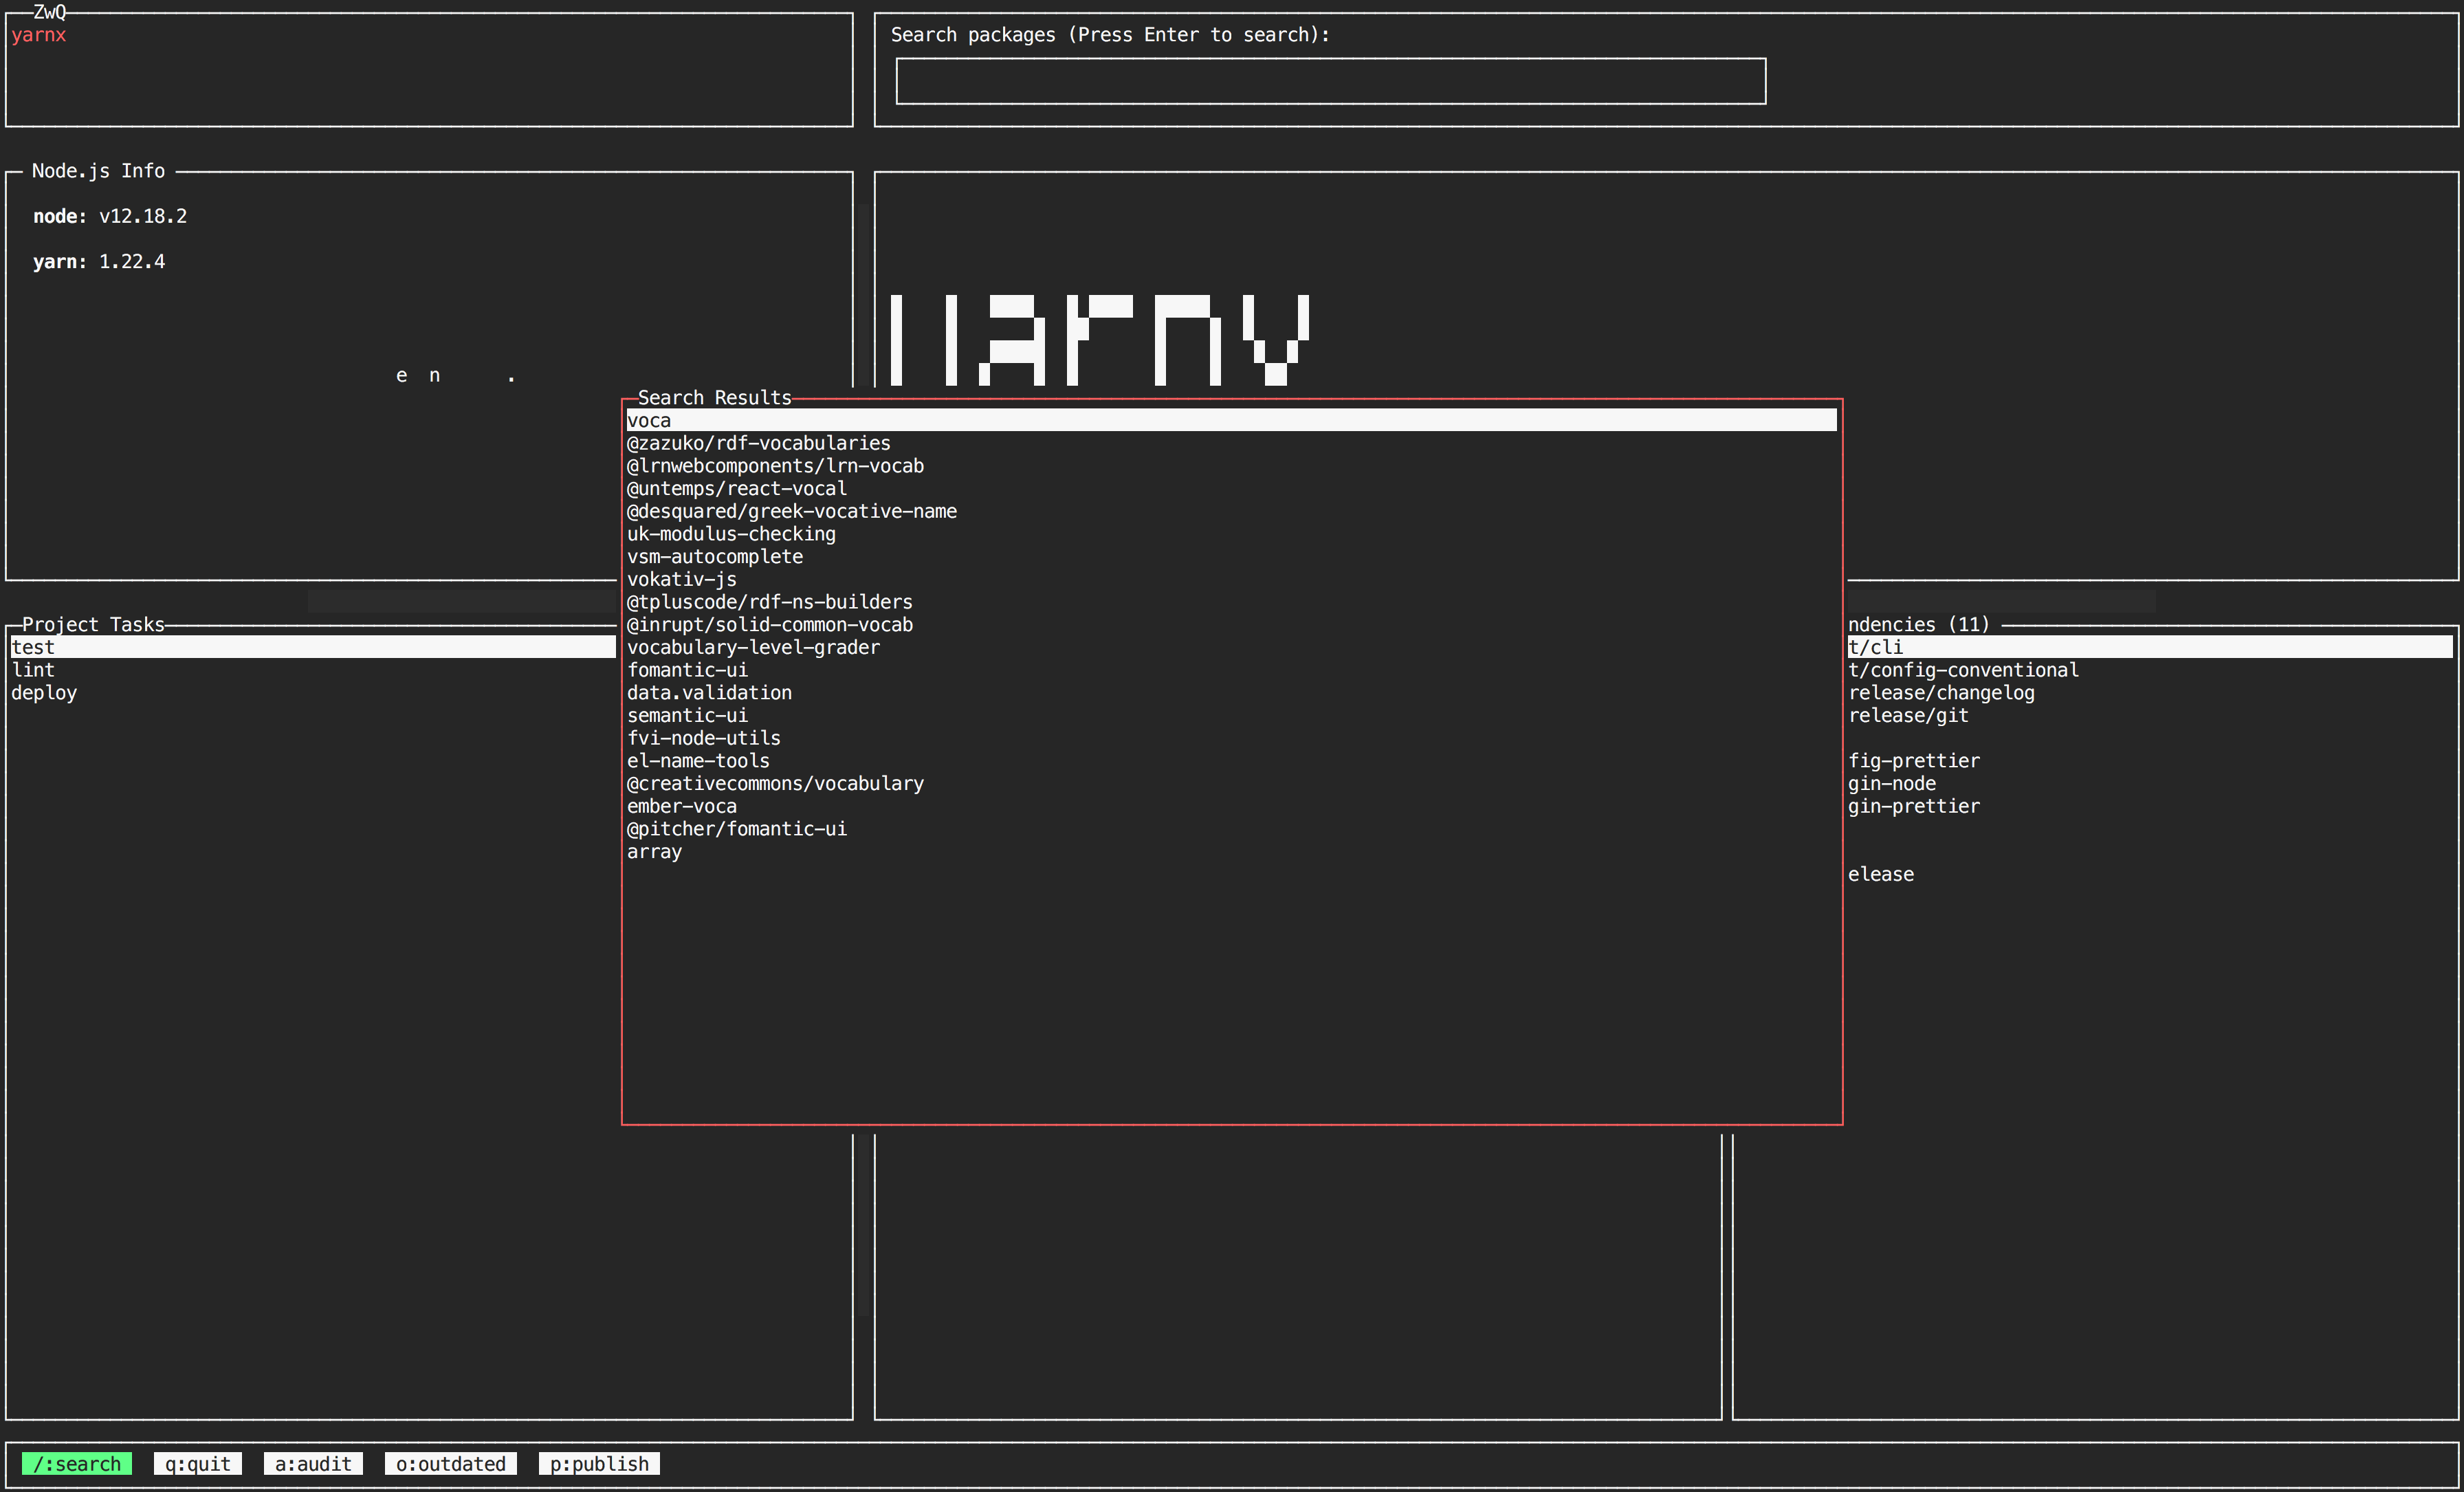This screenshot has width=2464, height=1492.
Task: Select the release/changelog dependency
Action: (x=1941, y=693)
